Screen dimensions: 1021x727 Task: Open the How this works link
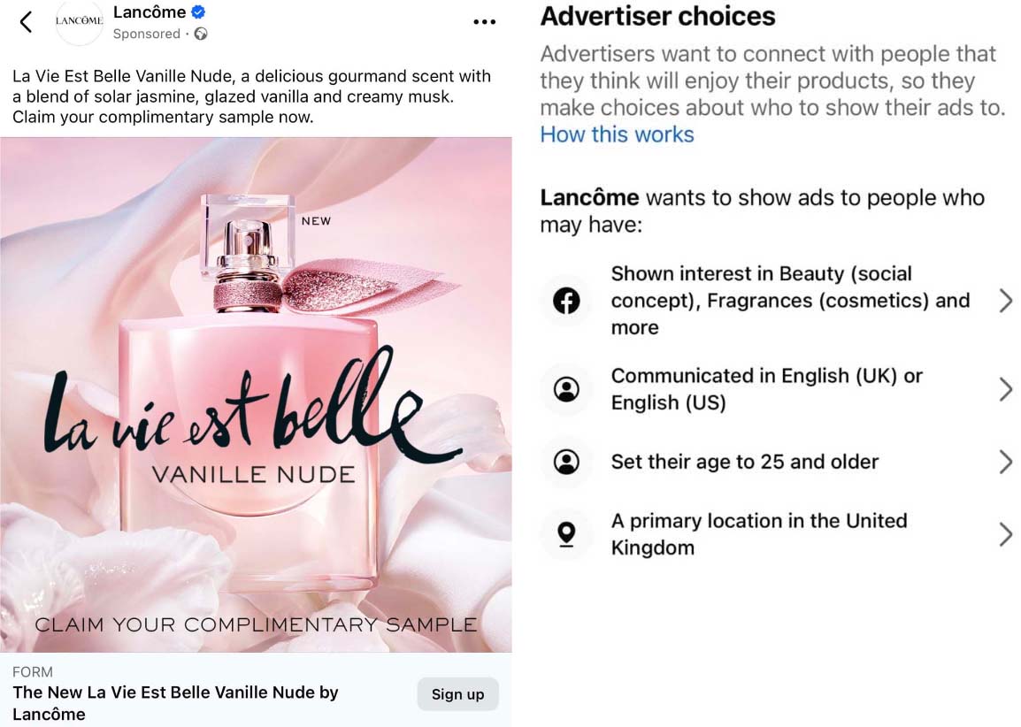pos(617,134)
